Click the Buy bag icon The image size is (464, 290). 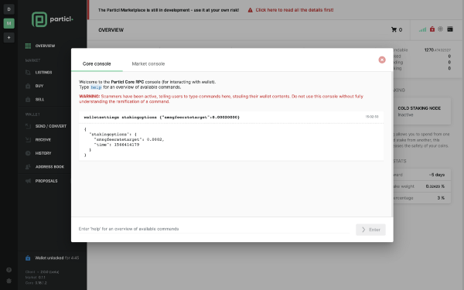(28, 86)
